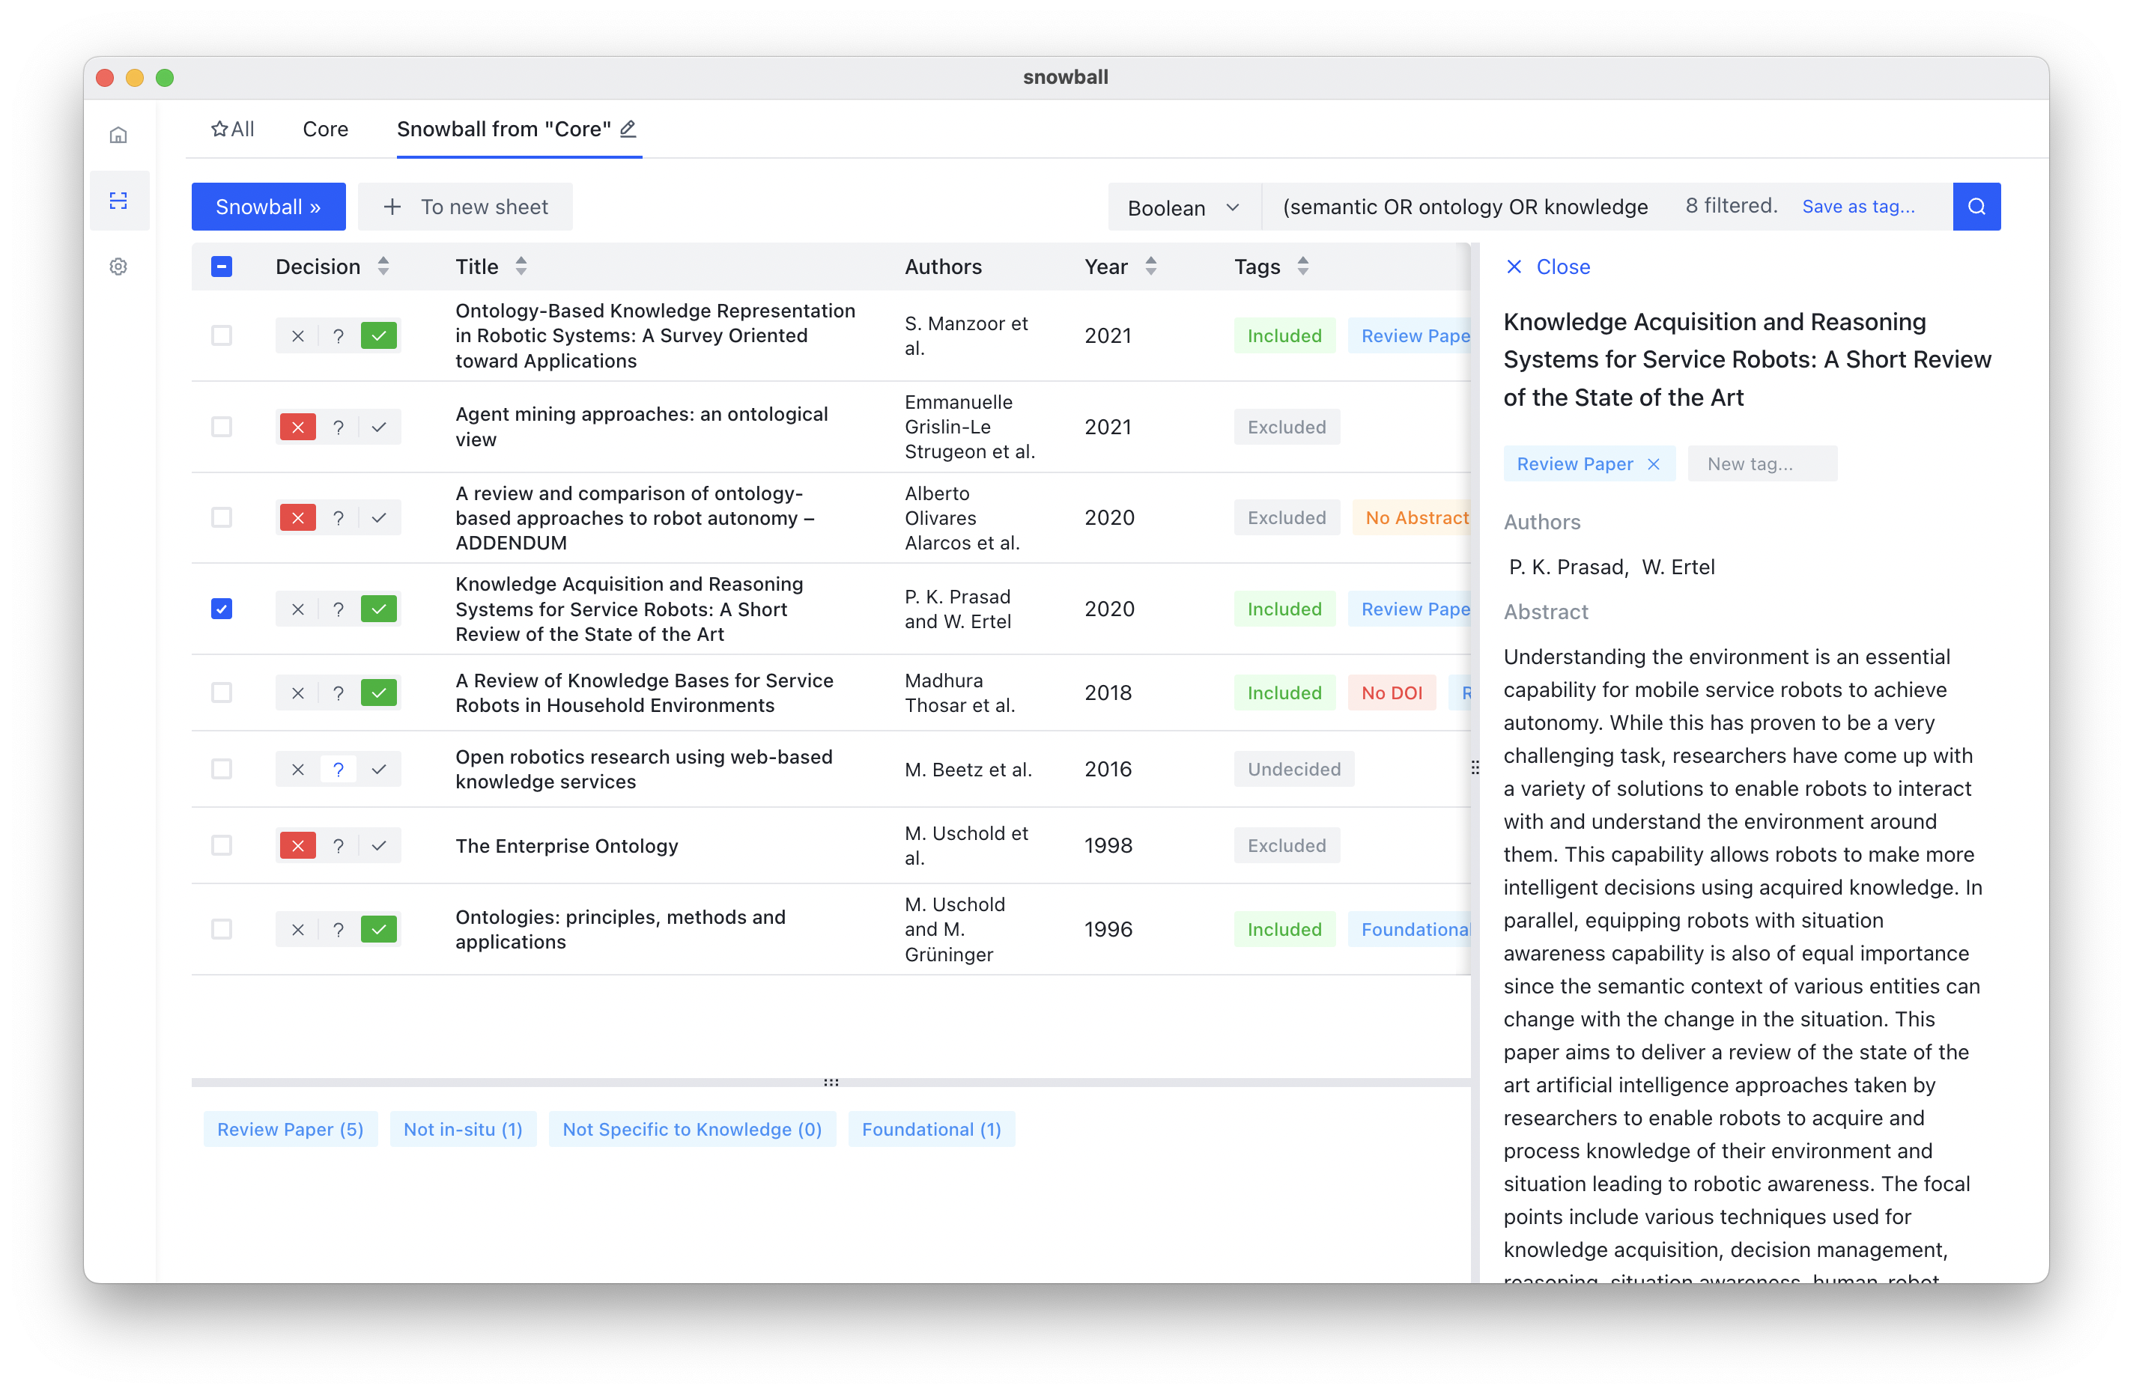Mark The Enterprise Ontology as included

point(379,846)
